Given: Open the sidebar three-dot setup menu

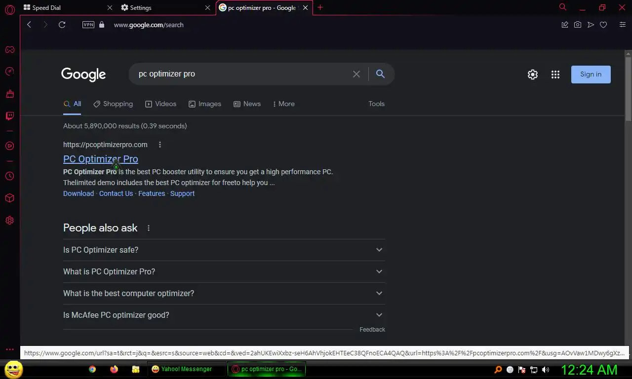Looking at the screenshot, I should (x=9, y=349).
